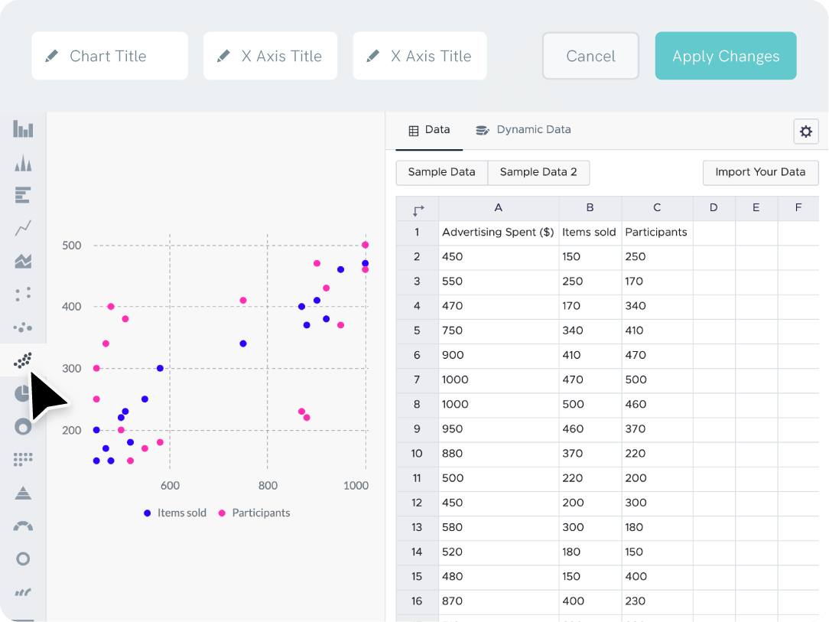Choose the horizontal bar chart type
The height and width of the screenshot is (622, 829).
pos(23,195)
